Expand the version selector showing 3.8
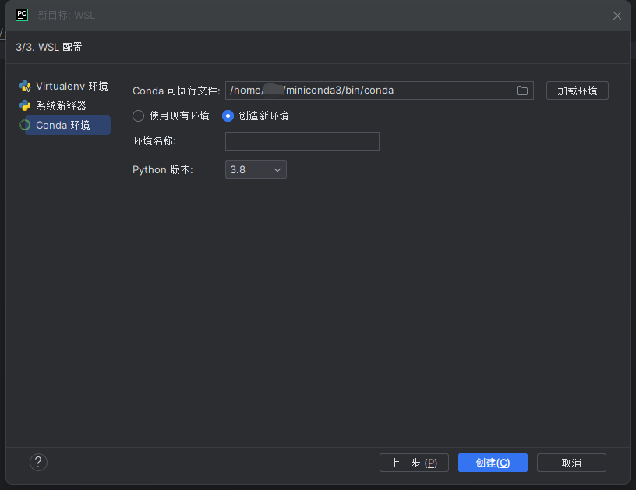Viewport: 636px width, 490px height. pos(256,169)
